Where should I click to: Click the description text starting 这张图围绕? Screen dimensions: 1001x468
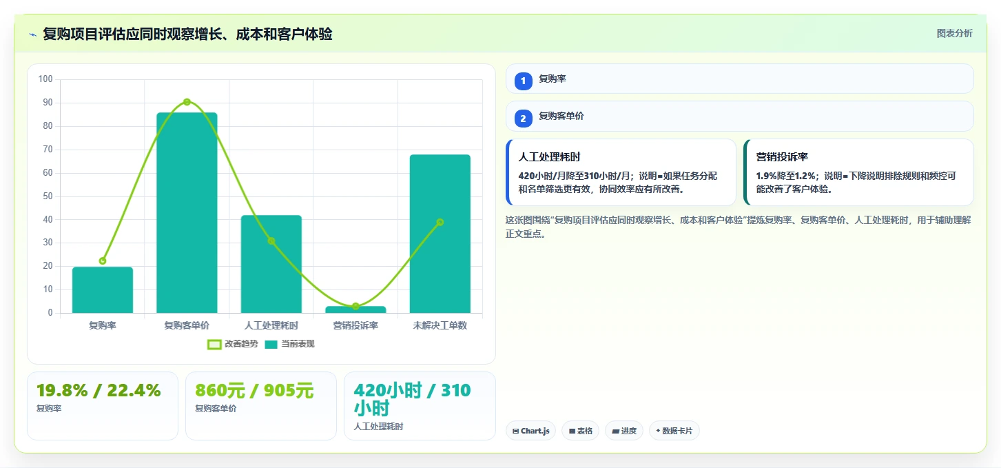[x=738, y=227]
